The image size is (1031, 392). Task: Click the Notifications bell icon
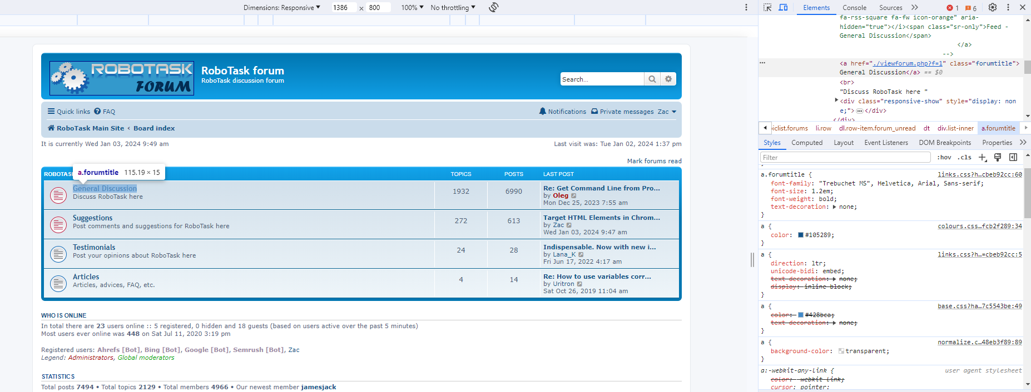click(x=543, y=111)
